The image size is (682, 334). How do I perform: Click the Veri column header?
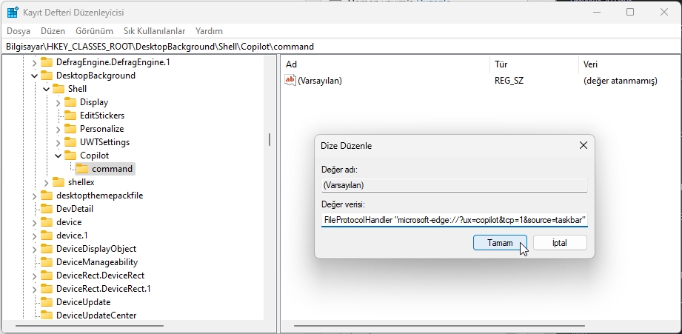click(591, 64)
